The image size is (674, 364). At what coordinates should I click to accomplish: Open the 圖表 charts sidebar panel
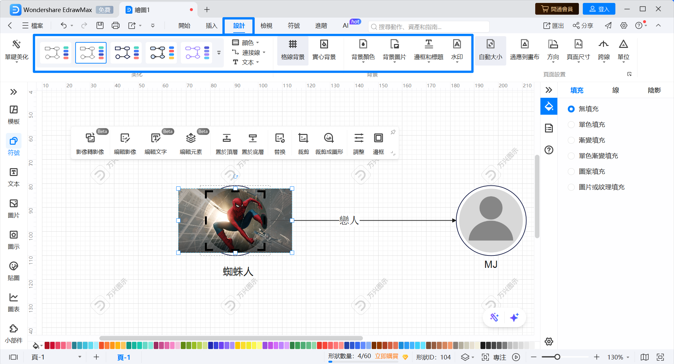pos(14,302)
